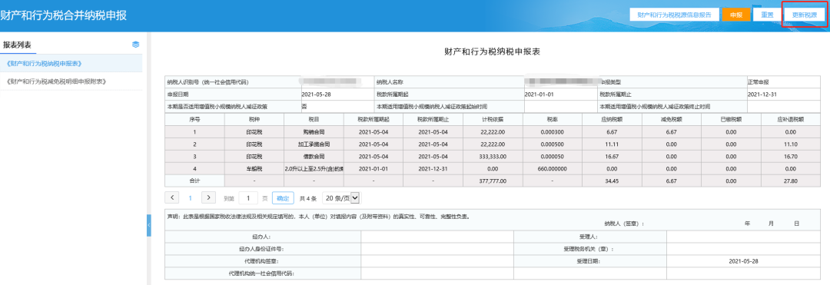Click the 计税依据 column header
Image resolution: width=830 pixels, height=285 pixels.
pos(493,120)
